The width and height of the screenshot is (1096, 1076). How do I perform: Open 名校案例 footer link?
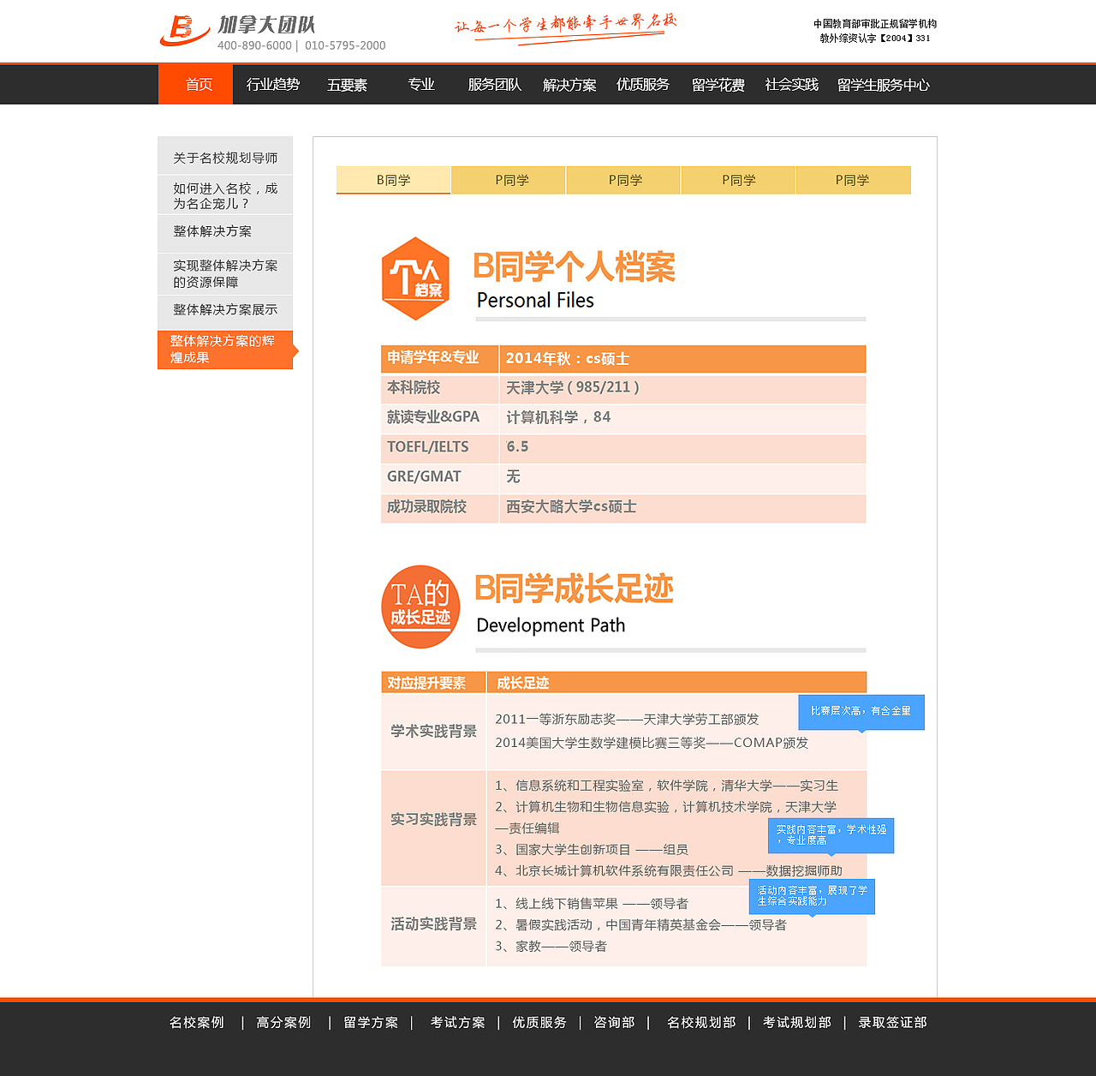tap(197, 1022)
